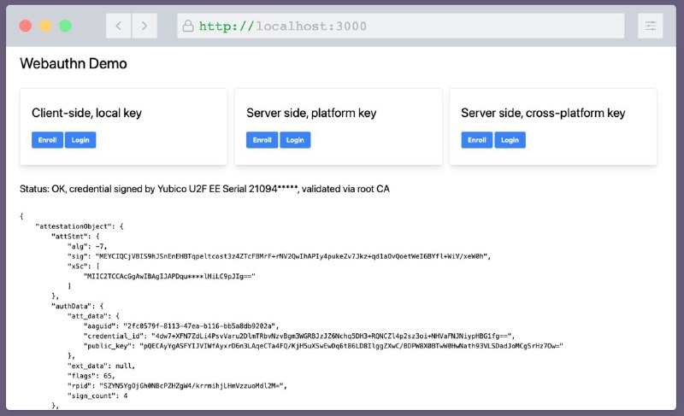Enroll a client-side local key
Image resolution: width=684 pixels, height=416 pixels.
[47, 140]
